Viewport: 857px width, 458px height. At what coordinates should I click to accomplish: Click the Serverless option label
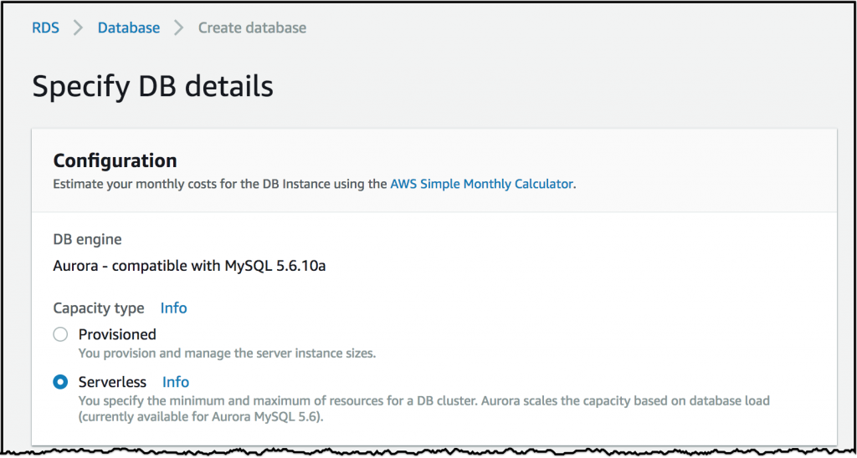point(113,382)
